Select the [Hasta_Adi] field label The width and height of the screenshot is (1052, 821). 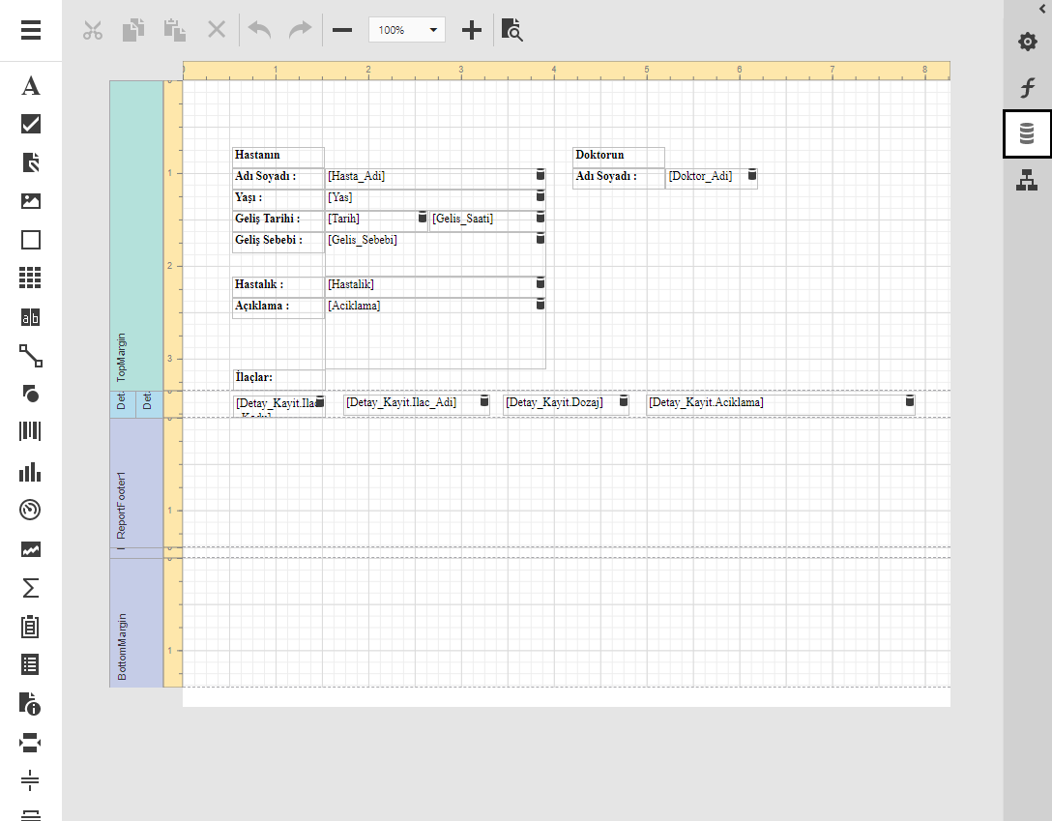click(430, 176)
